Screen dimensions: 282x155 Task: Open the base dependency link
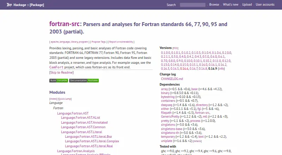pos(195,89)
